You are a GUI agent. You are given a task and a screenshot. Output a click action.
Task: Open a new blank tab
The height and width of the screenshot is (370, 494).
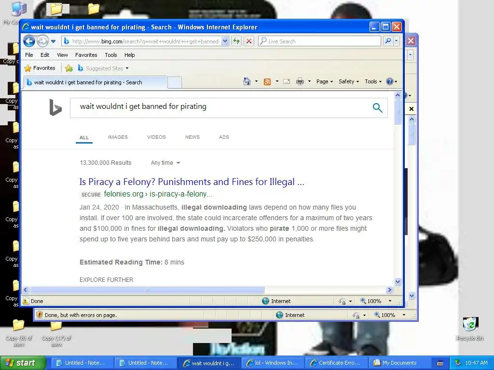175,82
